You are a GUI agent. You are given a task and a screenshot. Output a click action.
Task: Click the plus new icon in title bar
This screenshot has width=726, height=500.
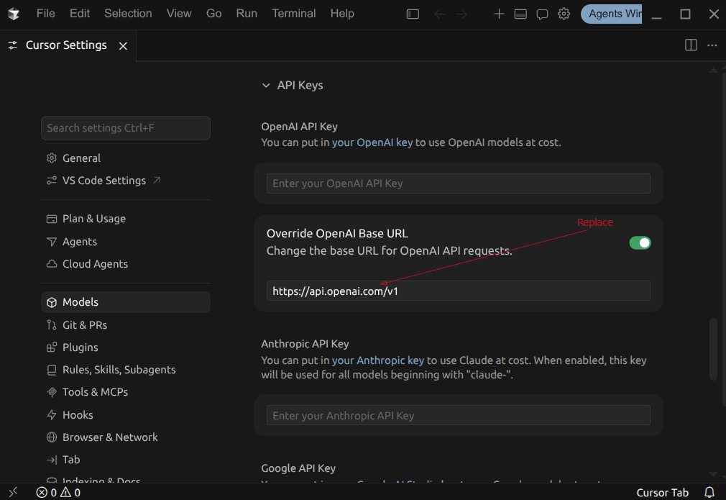pos(499,14)
